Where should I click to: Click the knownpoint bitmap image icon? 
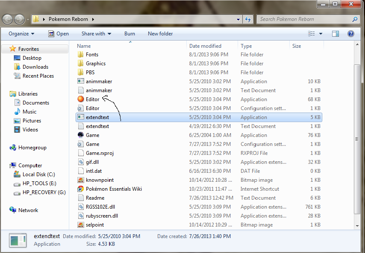tap(81, 180)
